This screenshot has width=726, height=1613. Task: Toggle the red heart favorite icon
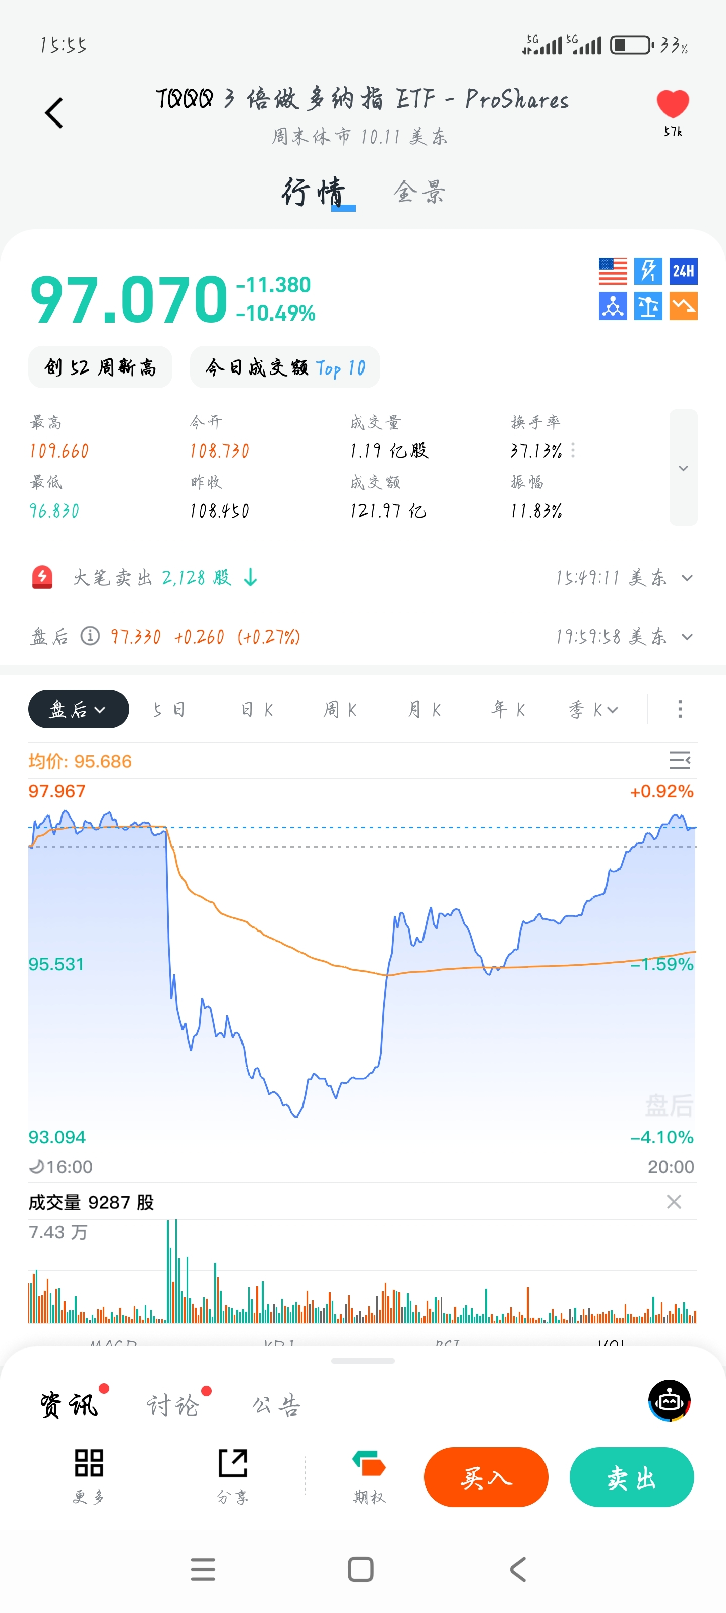[672, 104]
